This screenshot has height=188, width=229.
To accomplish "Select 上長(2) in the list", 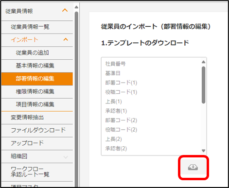I will (113, 139).
